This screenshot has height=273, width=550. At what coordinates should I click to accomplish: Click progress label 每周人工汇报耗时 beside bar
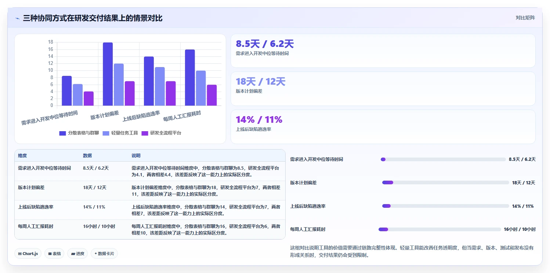308,229
